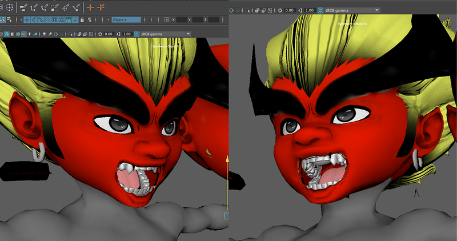Screen dimensions: 457x241
Task: Click exposure value 0.00 in right panel
Action: click(289, 10)
